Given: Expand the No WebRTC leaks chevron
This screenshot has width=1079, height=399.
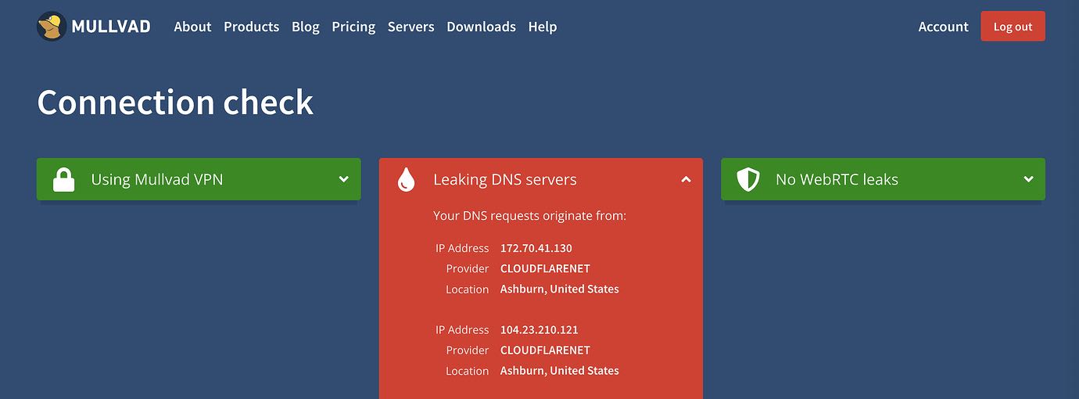Looking at the screenshot, I should pos(1028,179).
